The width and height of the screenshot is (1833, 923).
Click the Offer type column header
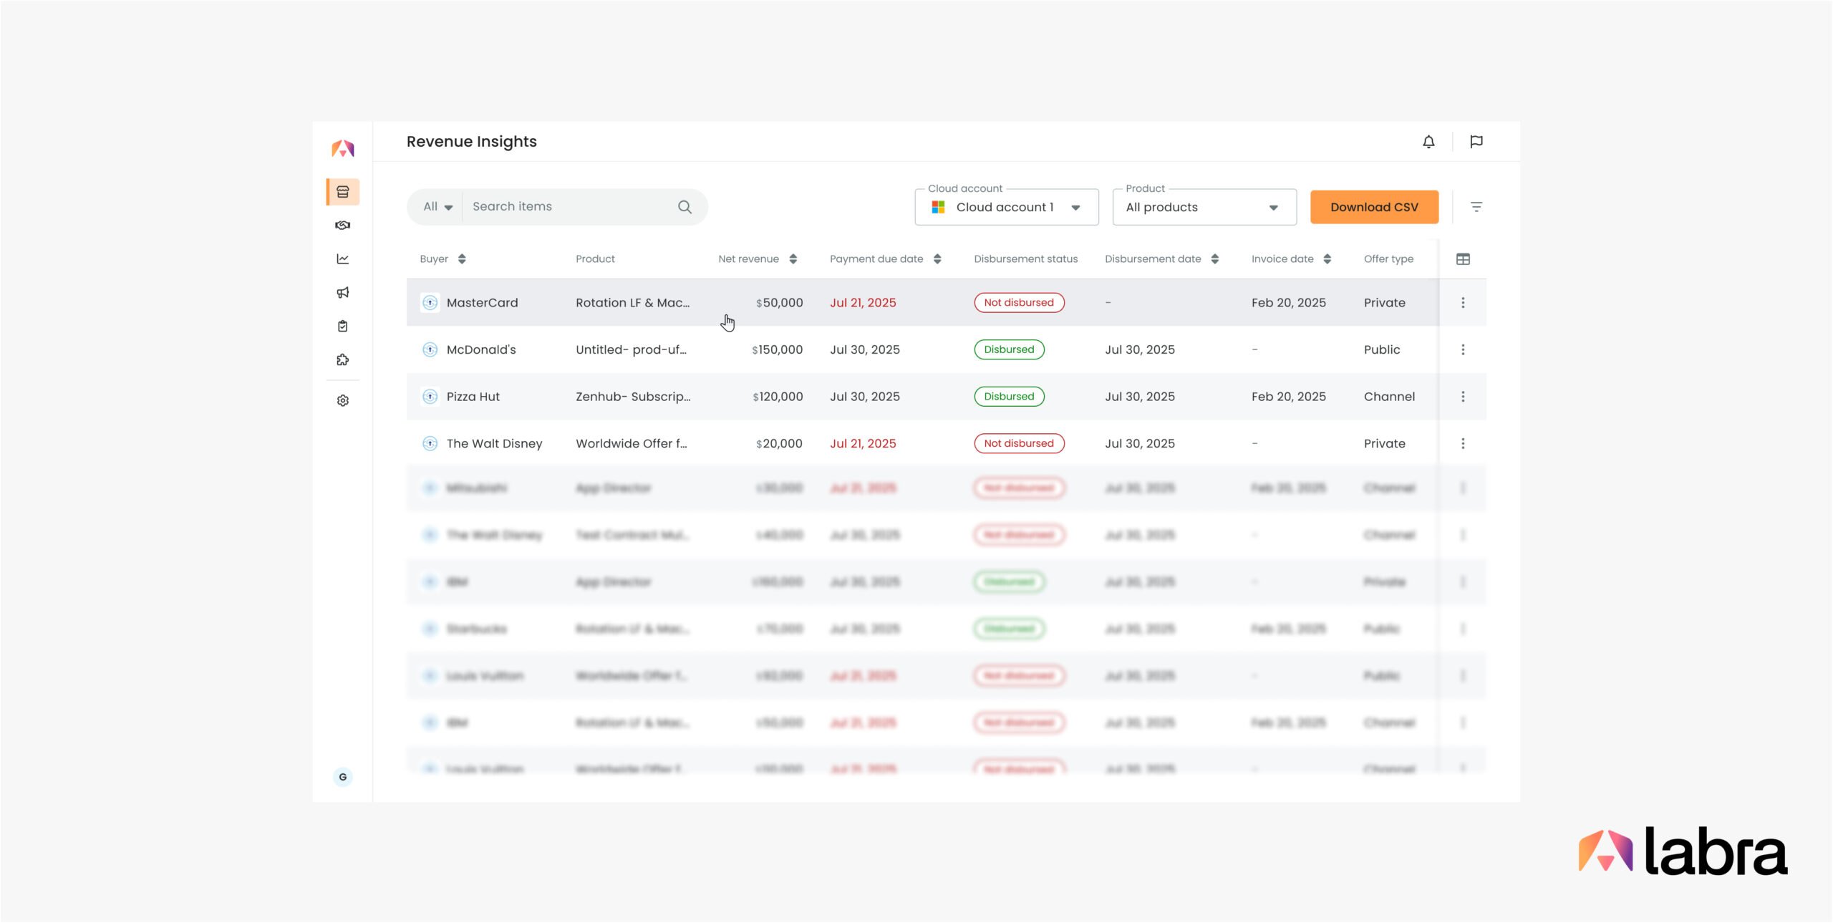pyautogui.click(x=1388, y=259)
